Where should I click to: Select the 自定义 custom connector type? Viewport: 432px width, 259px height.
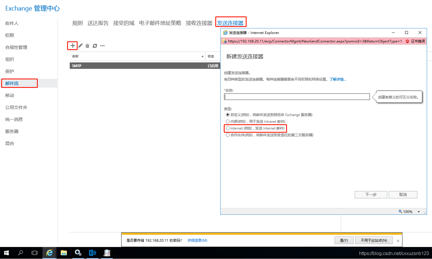click(x=228, y=115)
